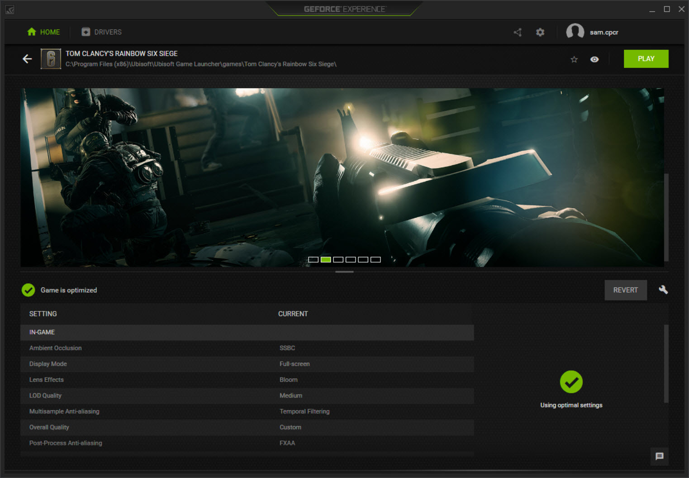Select the Ambient Occlusion row

tap(247, 348)
